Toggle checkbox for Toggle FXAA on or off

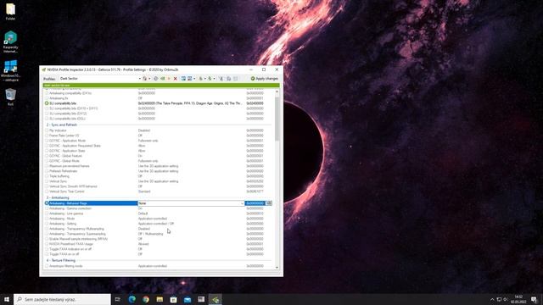[47, 254]
